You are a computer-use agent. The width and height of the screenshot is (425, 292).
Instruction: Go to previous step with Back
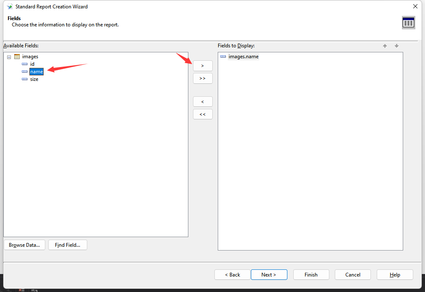(232, 275)
